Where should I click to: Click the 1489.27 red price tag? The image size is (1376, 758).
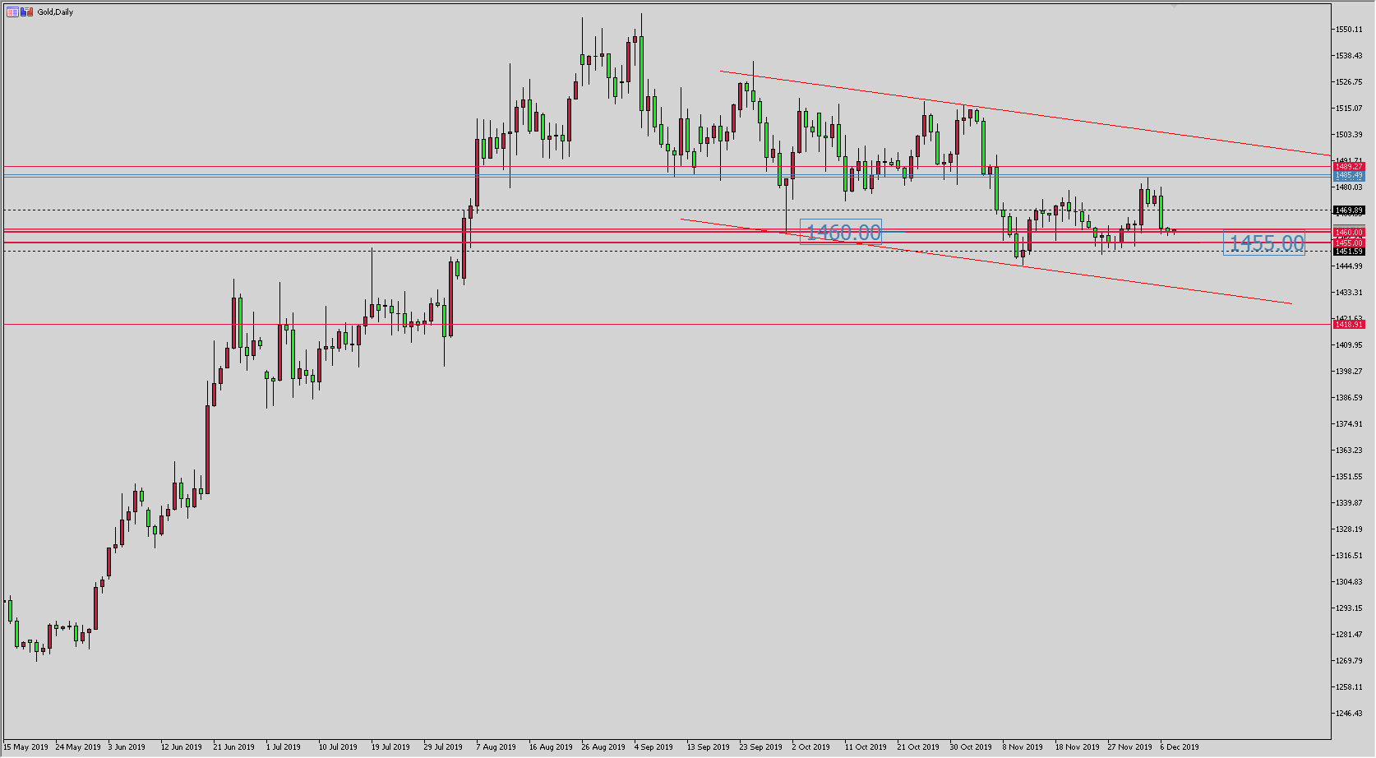[x=1349, y=167]
